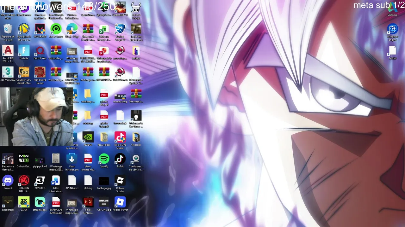405x227 pixels.
Task: Launch Roblox Player
Action: pos(120,204)
